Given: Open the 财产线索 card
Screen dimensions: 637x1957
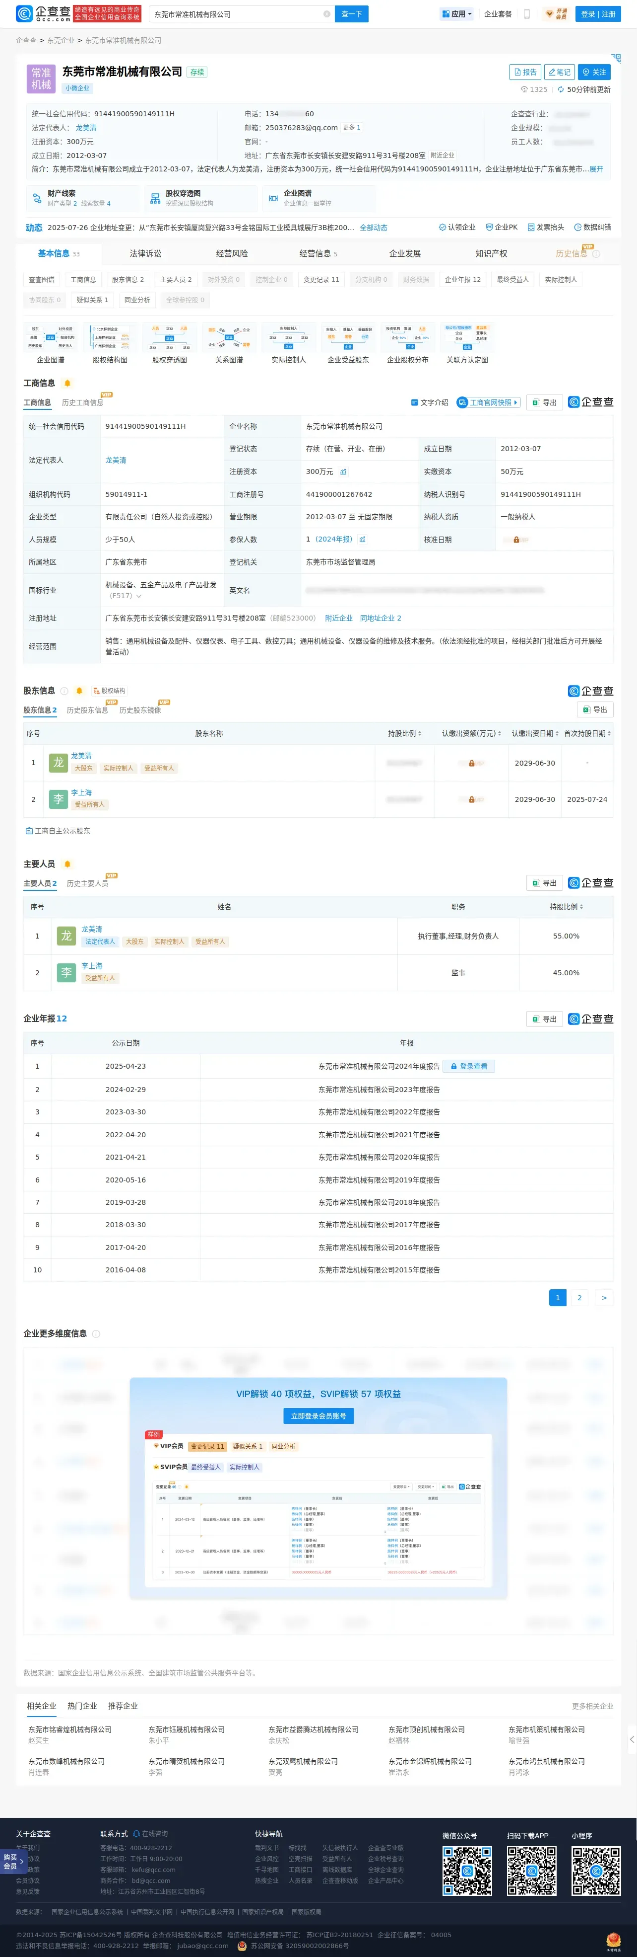Looking at the screenshot, I should click(83, 198).
